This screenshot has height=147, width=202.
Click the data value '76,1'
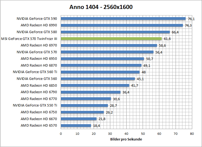pyautogui.click(x=191, y=19)
